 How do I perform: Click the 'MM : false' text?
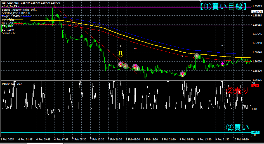(8, 20)
